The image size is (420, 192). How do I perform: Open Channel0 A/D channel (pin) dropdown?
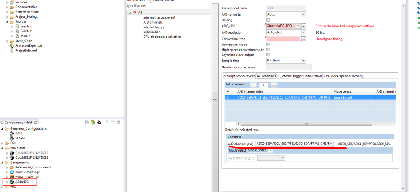pyautogui.click(x=332, y=144)
